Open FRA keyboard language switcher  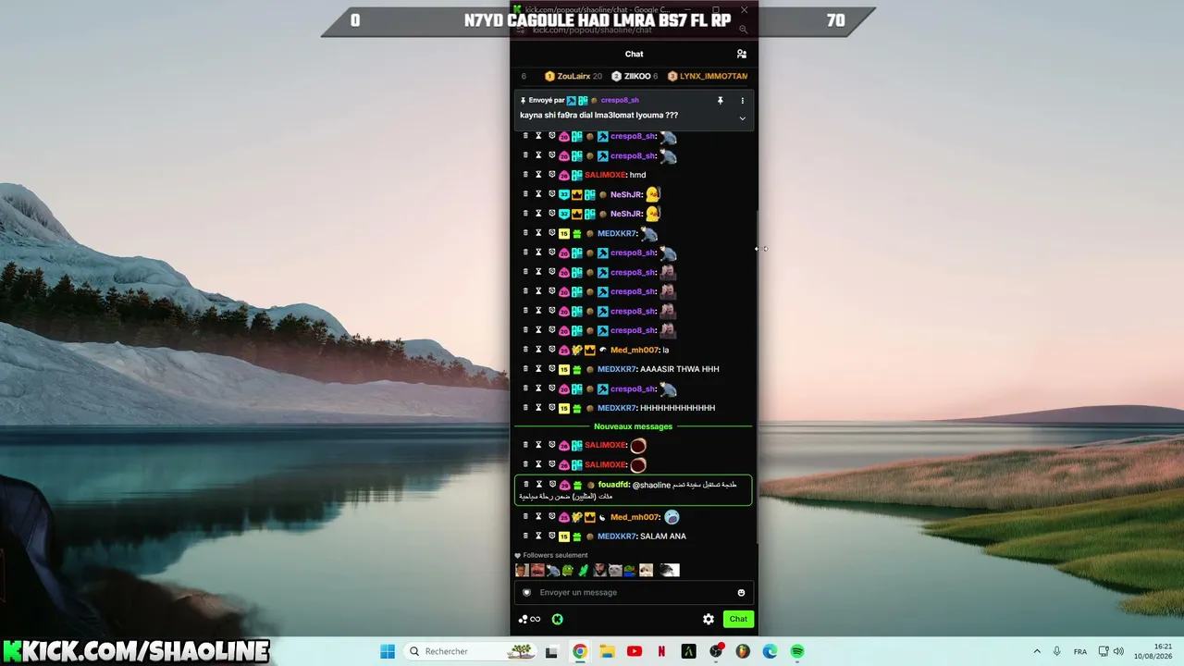pyautogui.click(x=1080, y=651)
